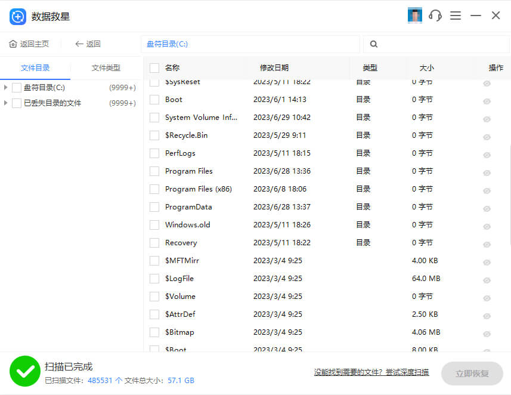Screen dimensions: 511x395
Task: Click the customer service headset icon
Action: click(435, 16)
